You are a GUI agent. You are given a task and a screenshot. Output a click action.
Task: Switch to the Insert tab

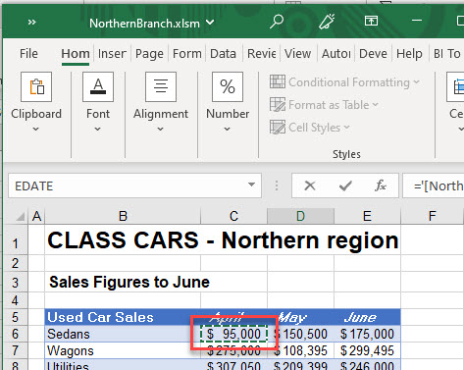[x=112, y=53]
